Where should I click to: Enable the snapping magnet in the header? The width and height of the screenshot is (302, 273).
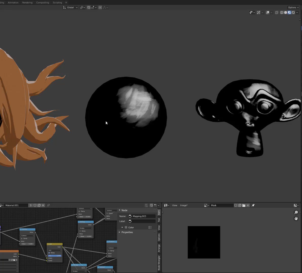tap(88, 7)
